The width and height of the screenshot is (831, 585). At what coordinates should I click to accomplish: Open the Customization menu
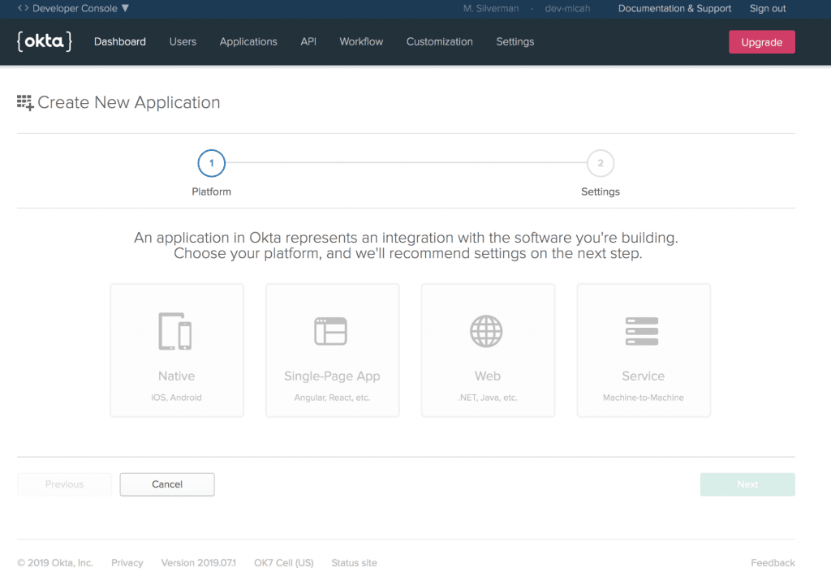pyautogui.click(x=439, y=41)
